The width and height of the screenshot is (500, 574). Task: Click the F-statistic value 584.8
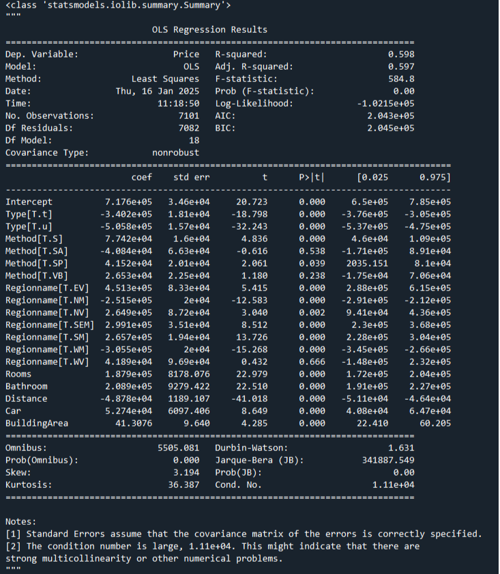pos(400,79)
